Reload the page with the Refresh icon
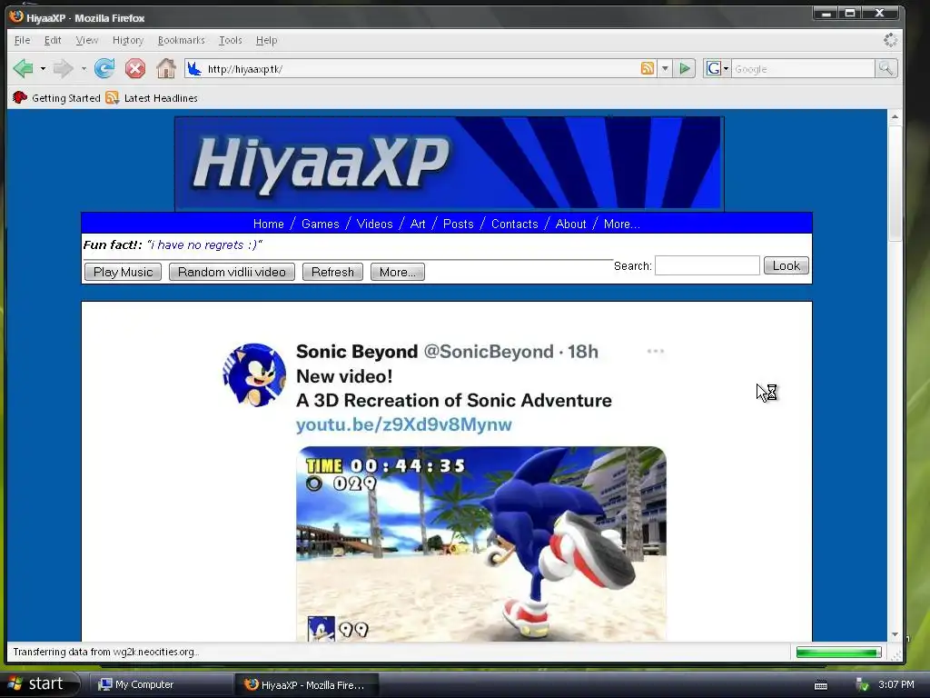This screenshot has height=698, width=930. coord(104,69)
